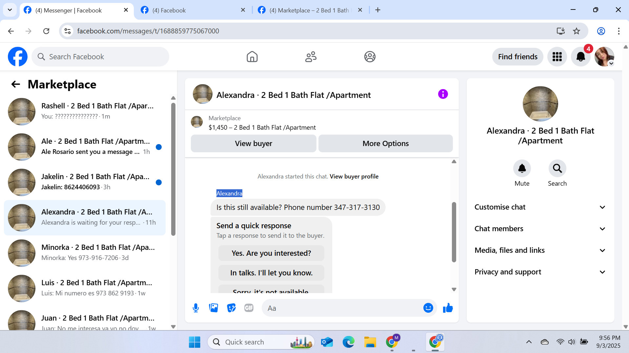
Task: Open install app icon in address bar
Action: (x=560, y=31)
